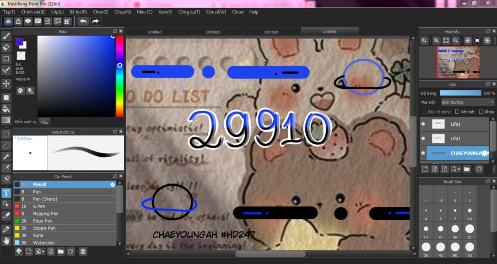Select the Text tool
The height and width of the screenshot is (264, 497).
pyautogui.click(x=6, y=193)
